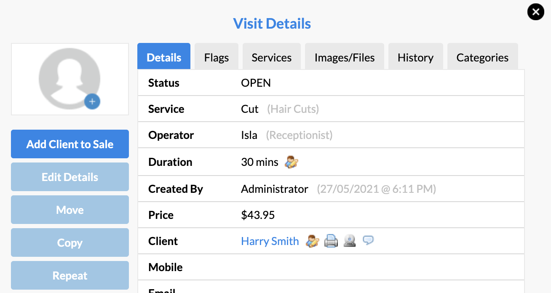Close the Visit Details dialog
Viewport: 551px width, 293px height.
tap(535, 12)
